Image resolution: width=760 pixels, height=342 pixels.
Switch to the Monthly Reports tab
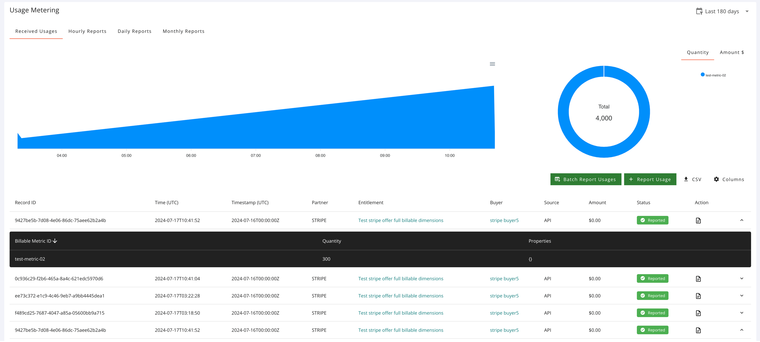pyautogui.click(x=183, y=31)
